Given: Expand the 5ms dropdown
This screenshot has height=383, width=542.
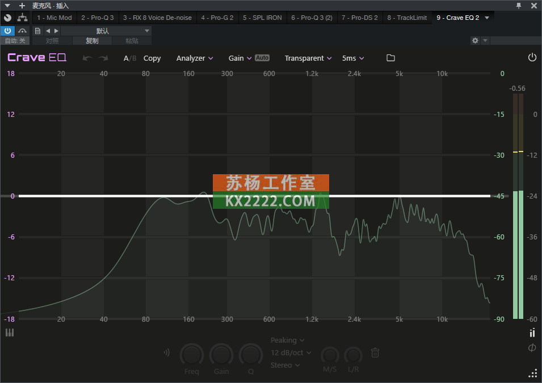Looking at the screenshot, I should click(353, 58).
